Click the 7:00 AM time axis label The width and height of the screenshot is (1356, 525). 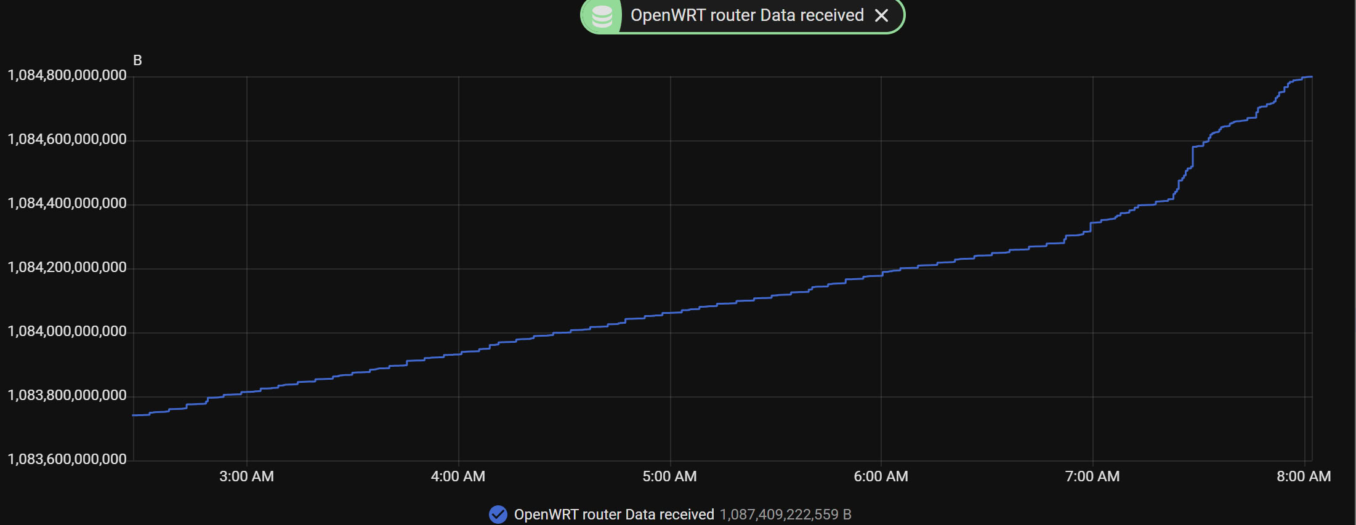[x=1092, y=476]
